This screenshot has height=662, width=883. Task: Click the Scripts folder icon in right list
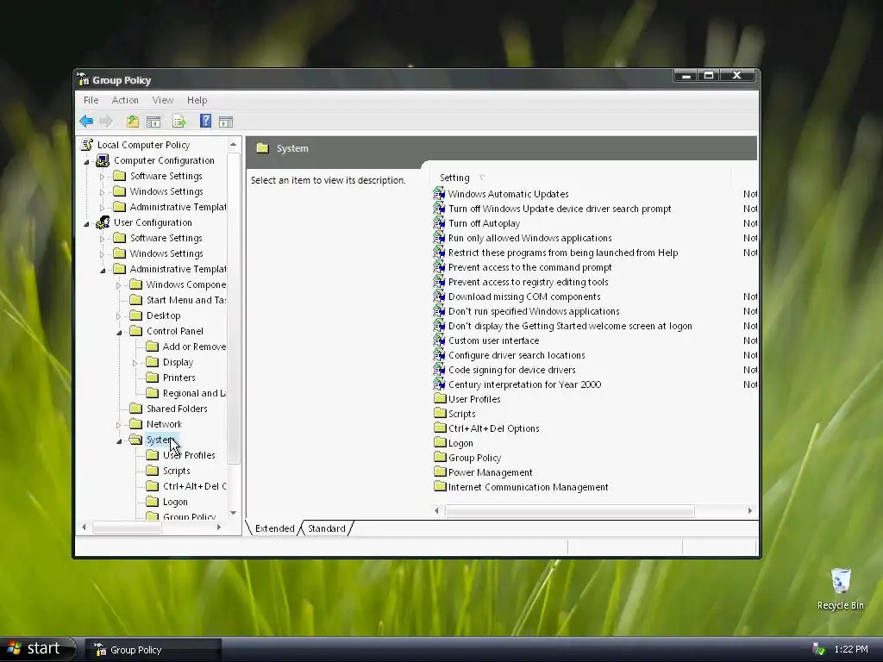click(x=440, y=413)
